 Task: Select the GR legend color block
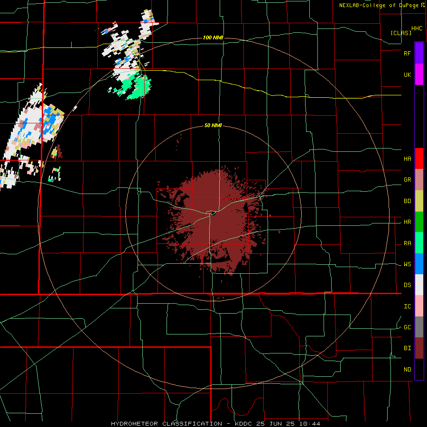[419, 180]
